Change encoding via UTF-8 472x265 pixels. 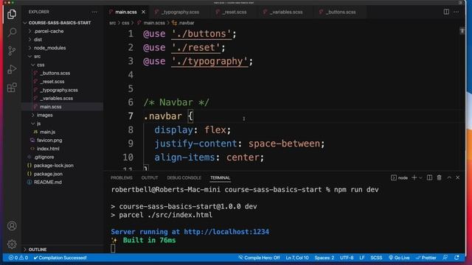[347, 258]
